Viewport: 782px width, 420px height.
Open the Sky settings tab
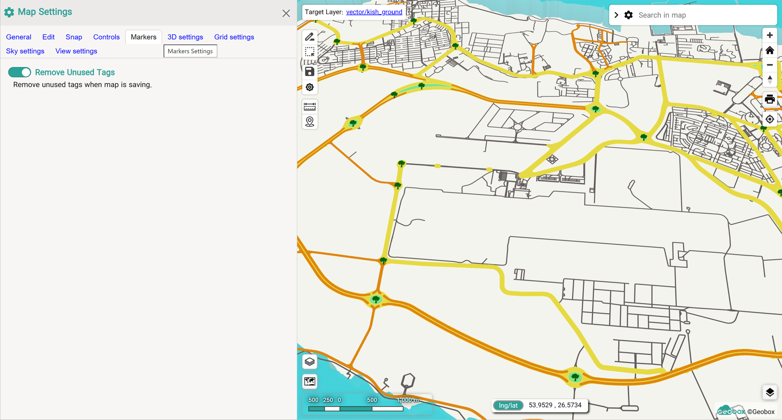tap(25, 51)
